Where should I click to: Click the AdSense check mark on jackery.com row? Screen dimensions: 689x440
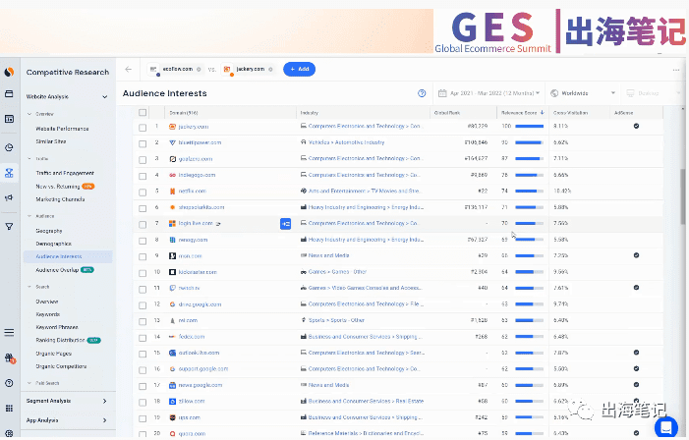(636, 126)
